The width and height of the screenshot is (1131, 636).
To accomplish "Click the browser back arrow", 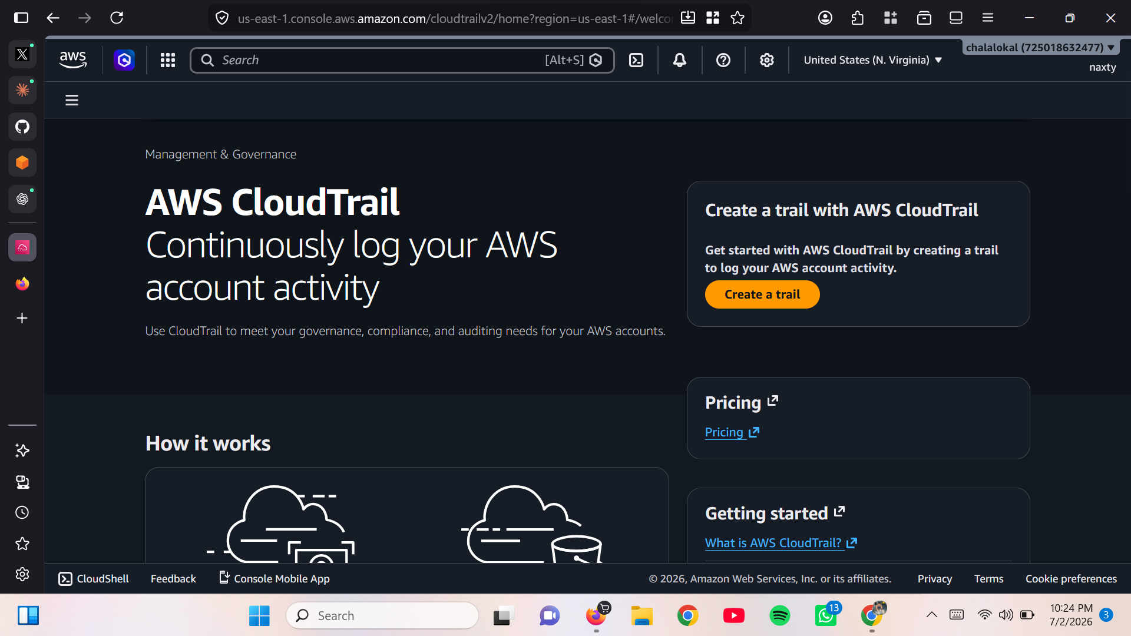I will [53, 18].
